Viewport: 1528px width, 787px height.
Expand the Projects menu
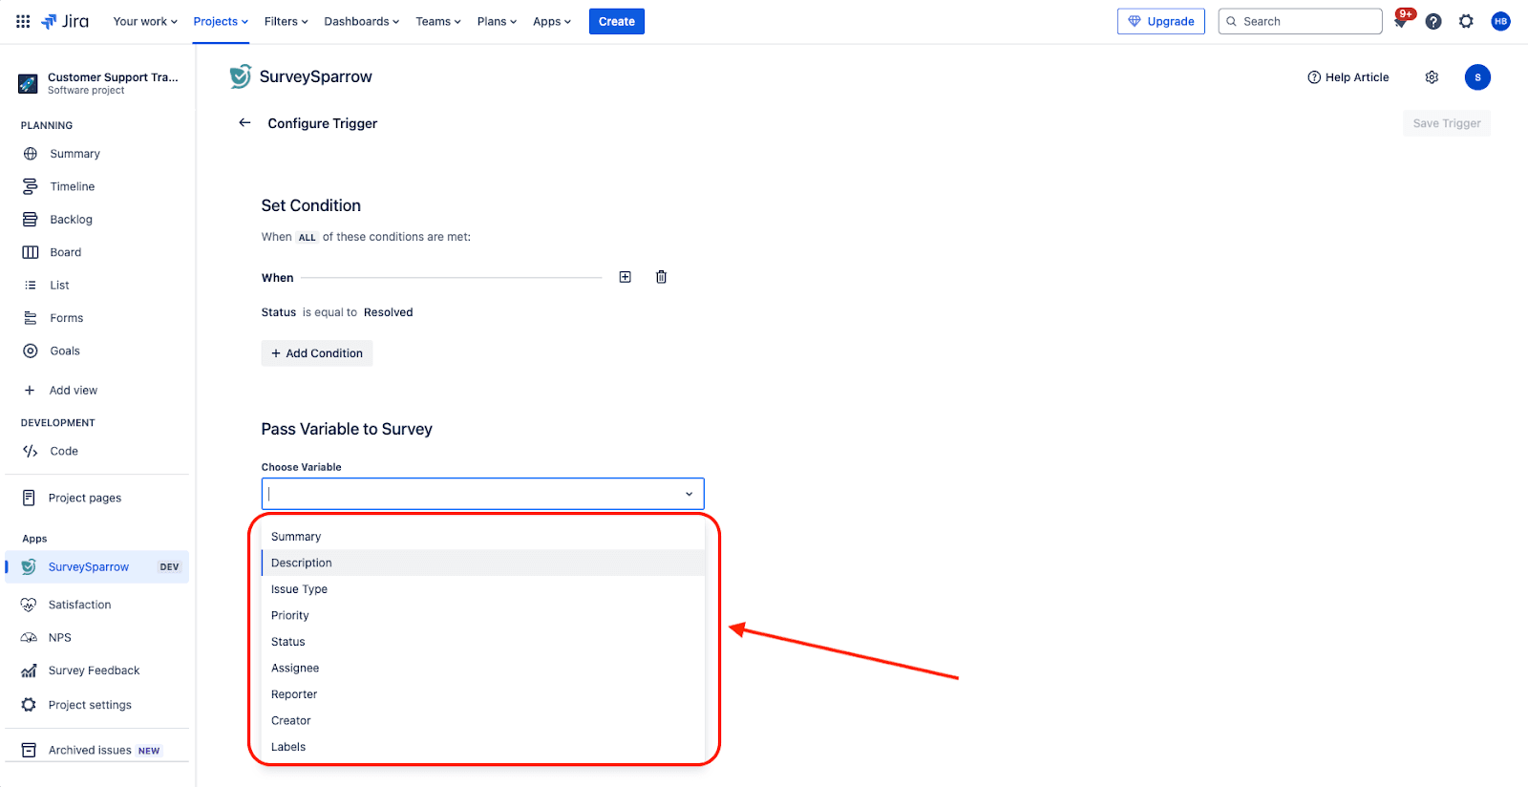click(221, 21)
